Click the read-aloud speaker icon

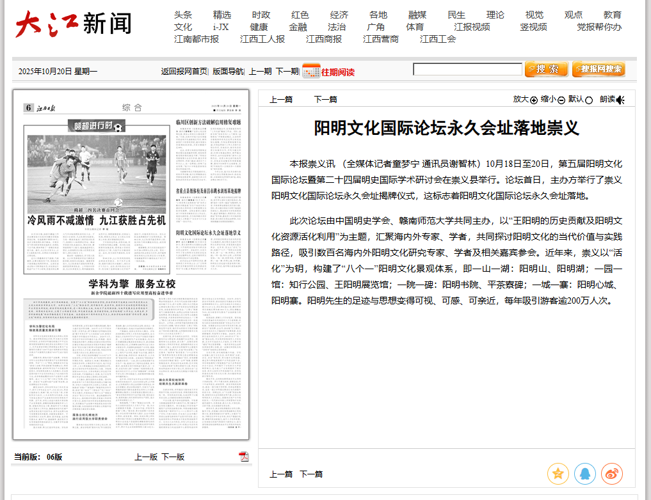(620, 100)
